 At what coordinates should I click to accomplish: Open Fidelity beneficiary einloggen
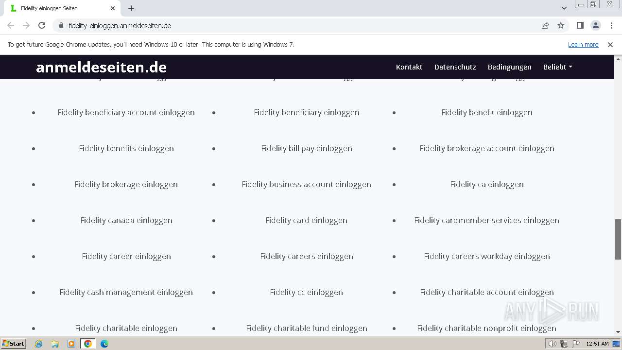307,112
